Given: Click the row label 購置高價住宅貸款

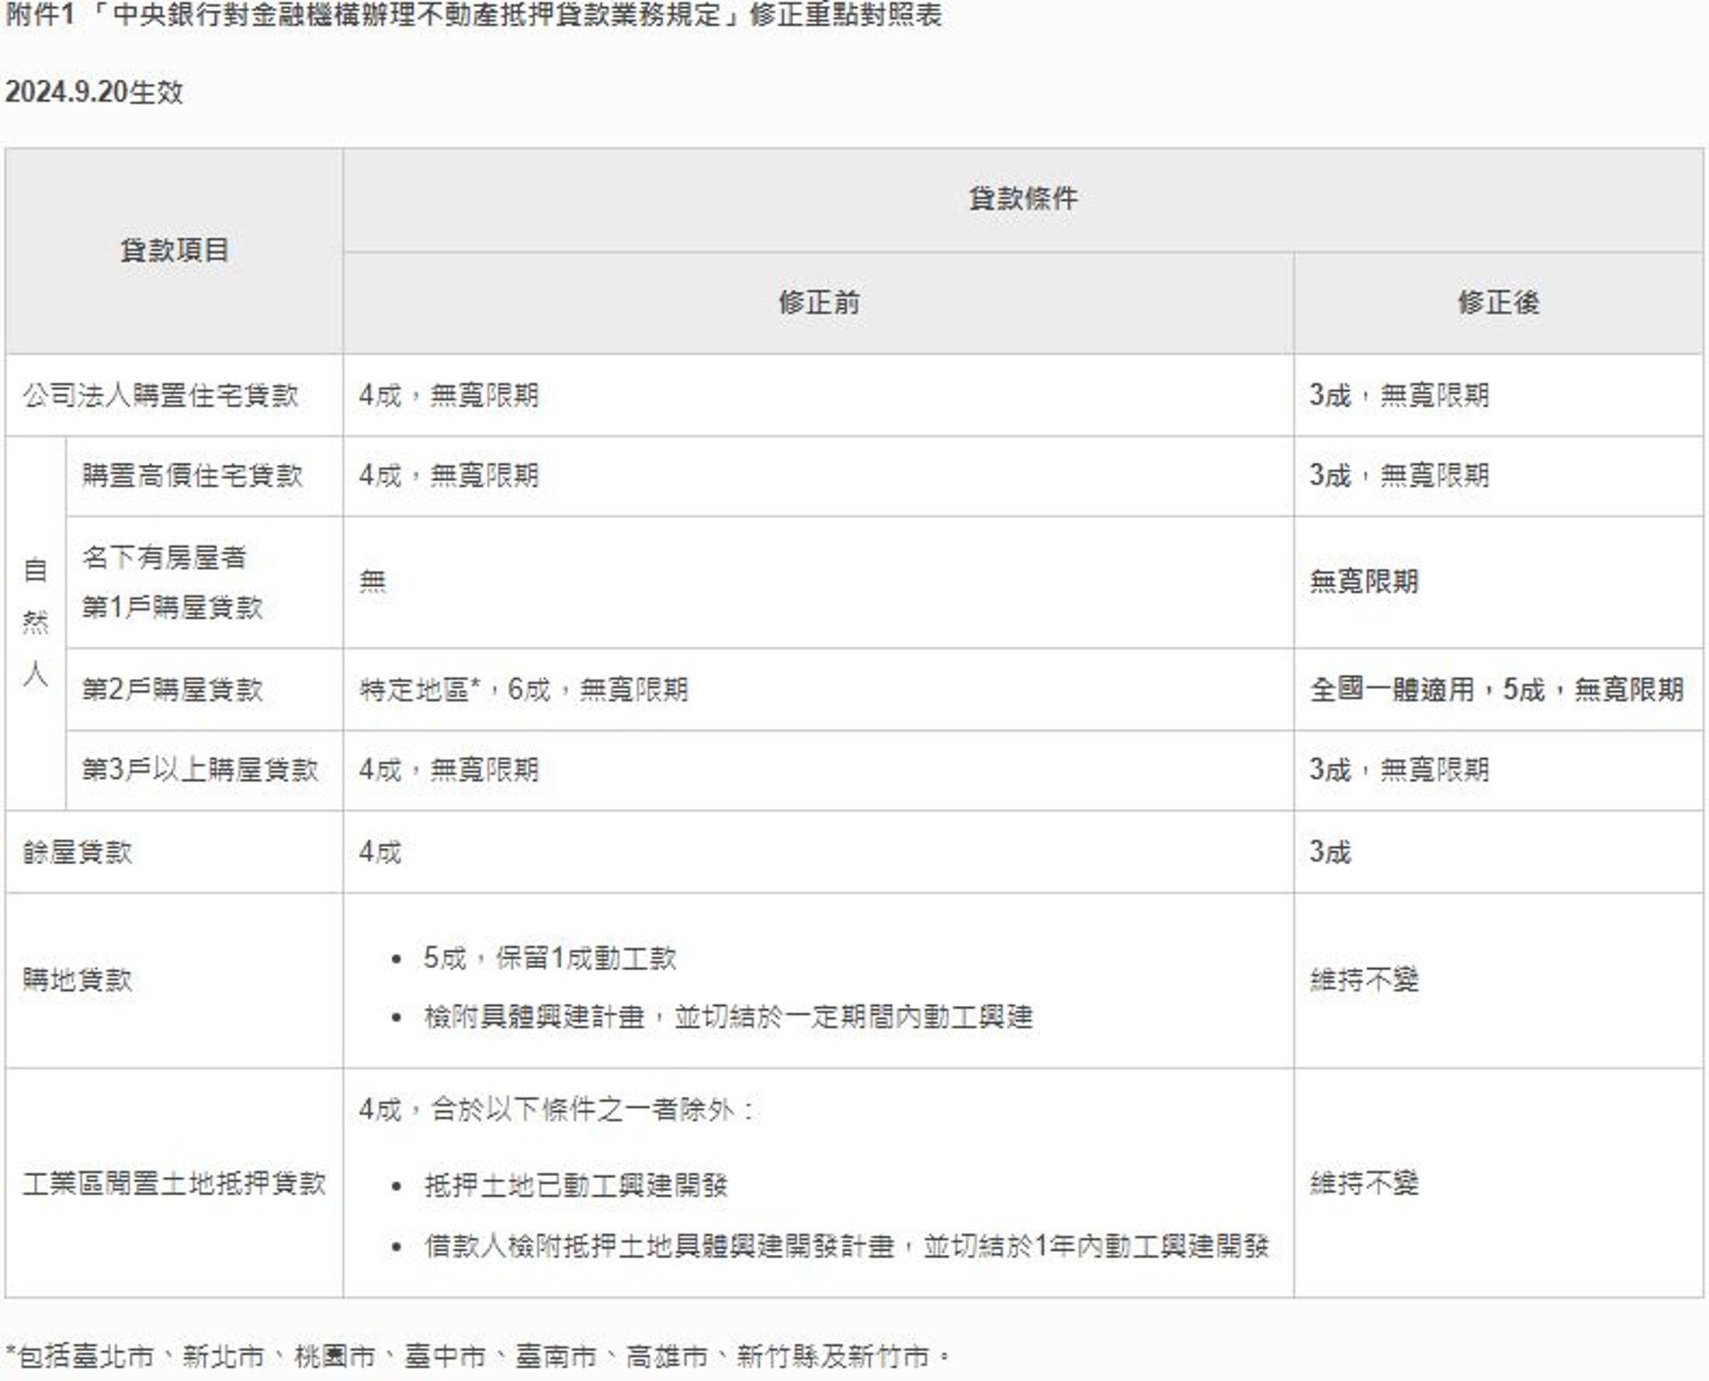Looking at the screenshot, I should (x=192, y=476).
